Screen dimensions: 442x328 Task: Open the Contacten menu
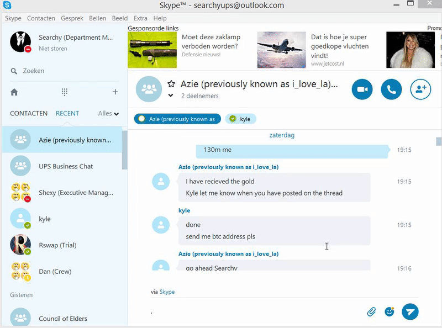point(41,18)
